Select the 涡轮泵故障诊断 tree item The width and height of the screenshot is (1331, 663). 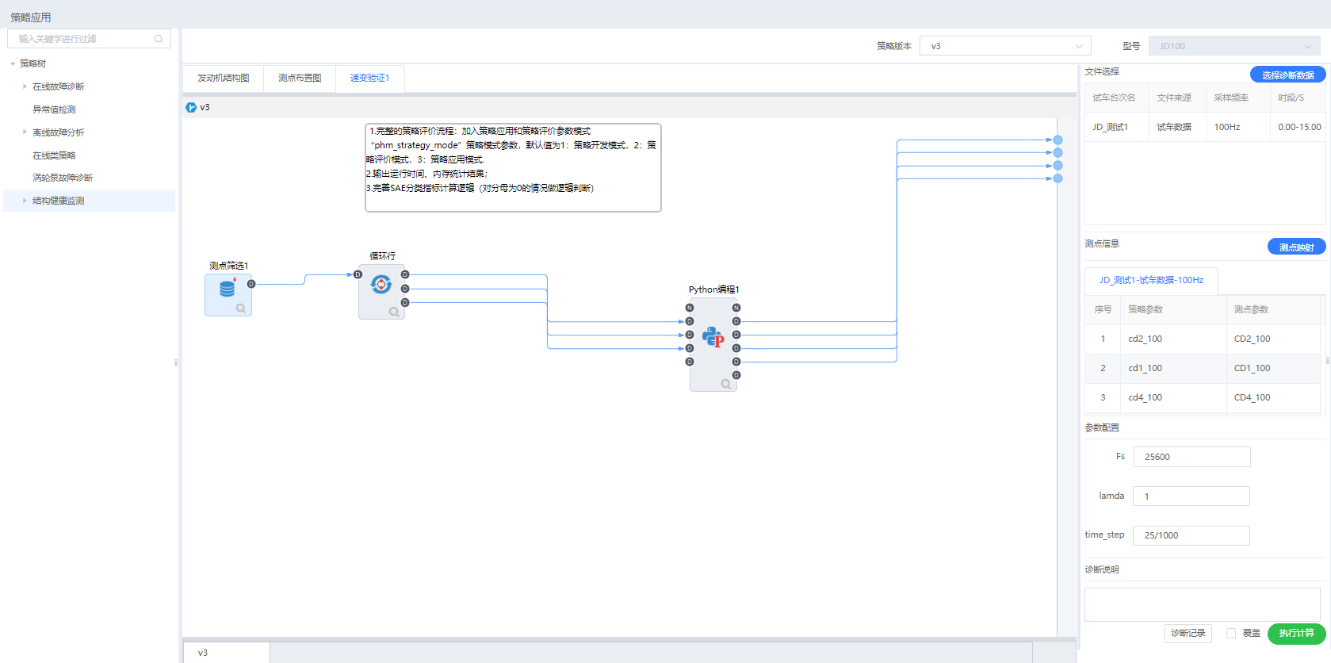63,178
